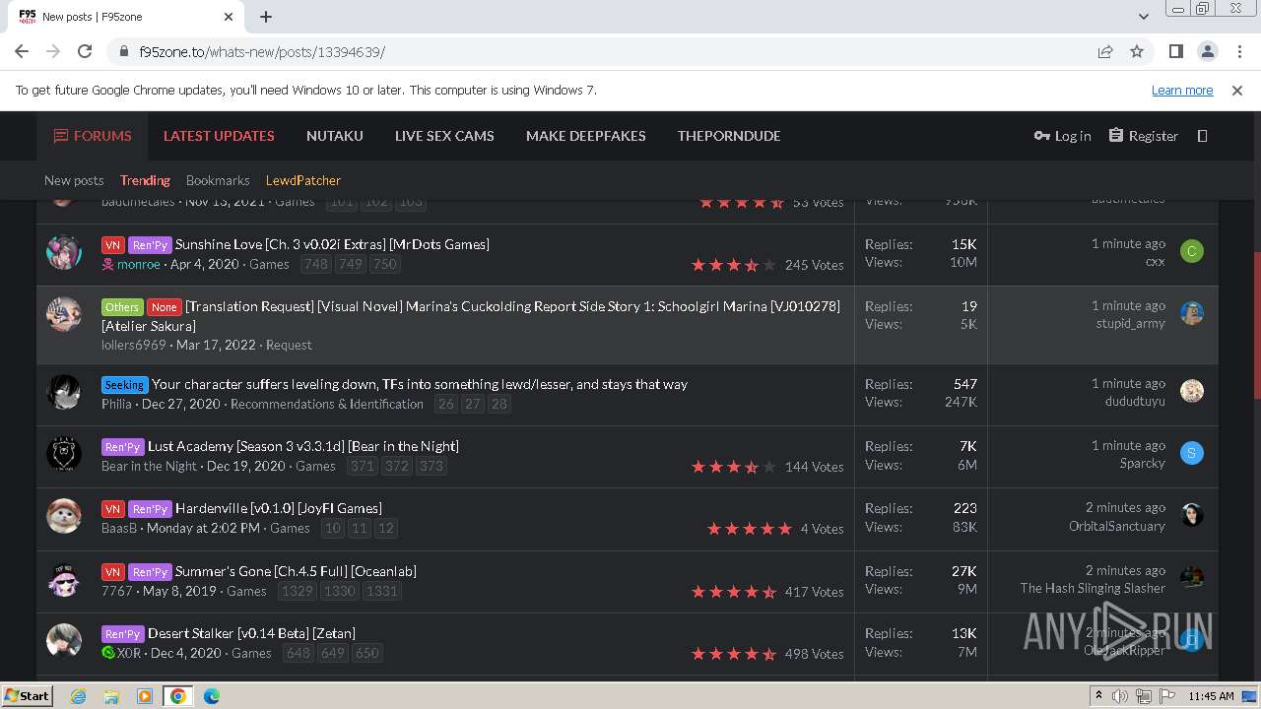
Task: Open Learn more link about Chrome updates
Action: click(x=1182, y=90)
